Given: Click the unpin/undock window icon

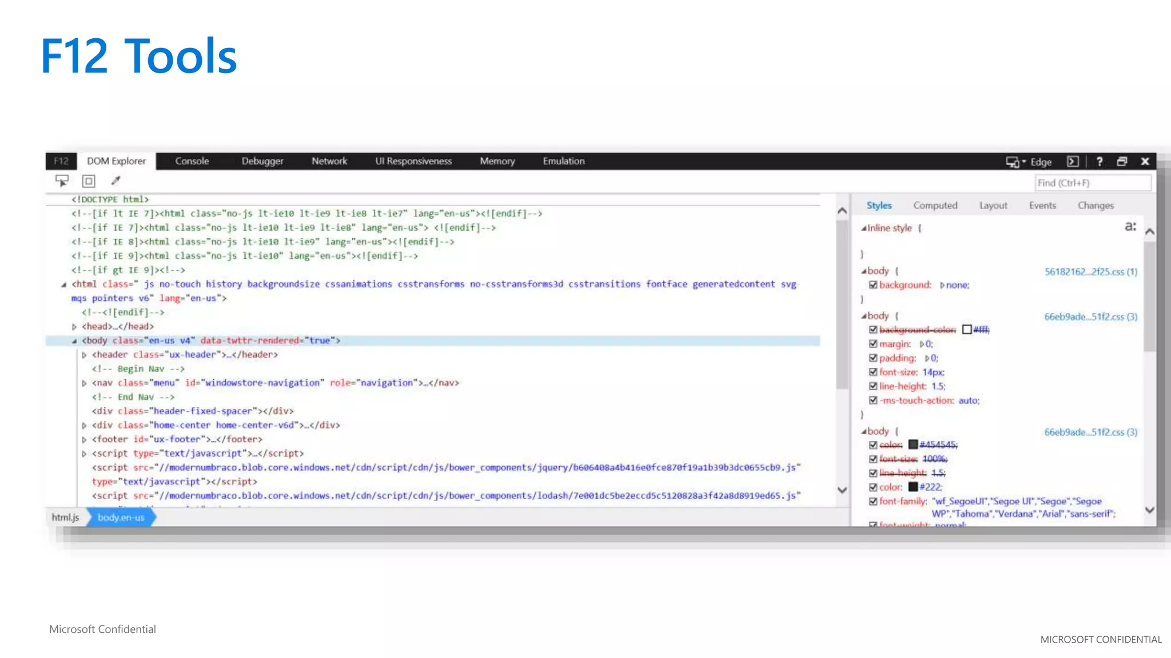Looking at the screenshot, I should pyautogui.click(x=1122, y=162).
